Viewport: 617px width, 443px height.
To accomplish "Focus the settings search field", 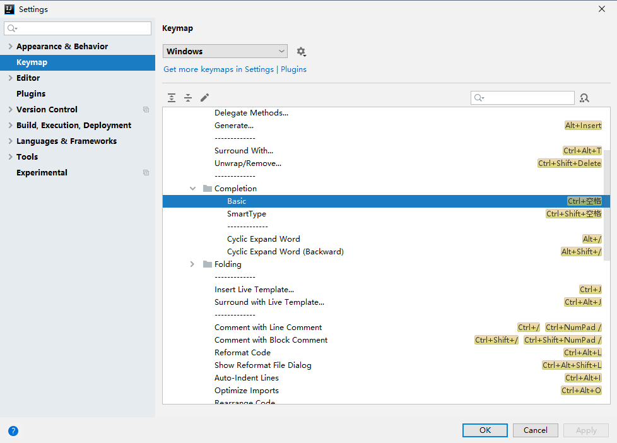I will click(78, 28).
